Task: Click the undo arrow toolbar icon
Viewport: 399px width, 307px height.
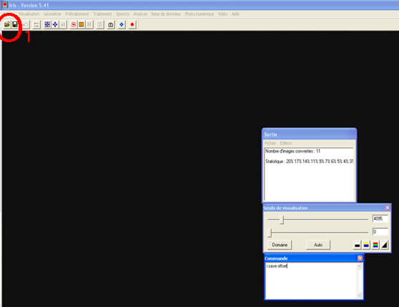Action: point(26,24)
